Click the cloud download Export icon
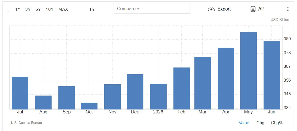 (x=211, y=9)
